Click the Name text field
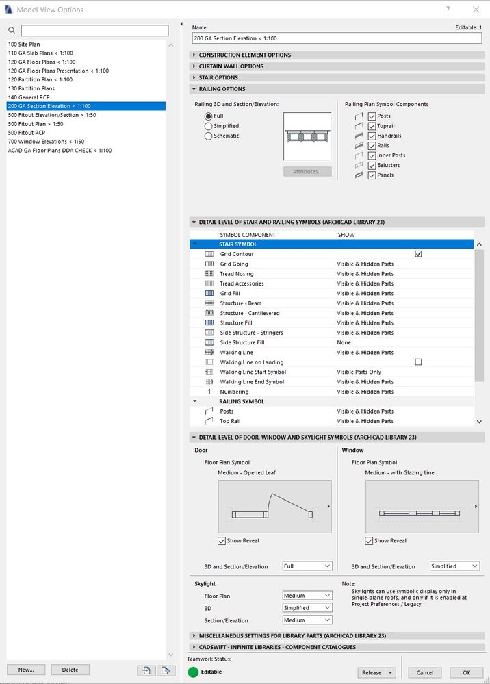Image resolution: width=490 pixels, height=684 pixels. pyautogui.click(x=337, y=38)
